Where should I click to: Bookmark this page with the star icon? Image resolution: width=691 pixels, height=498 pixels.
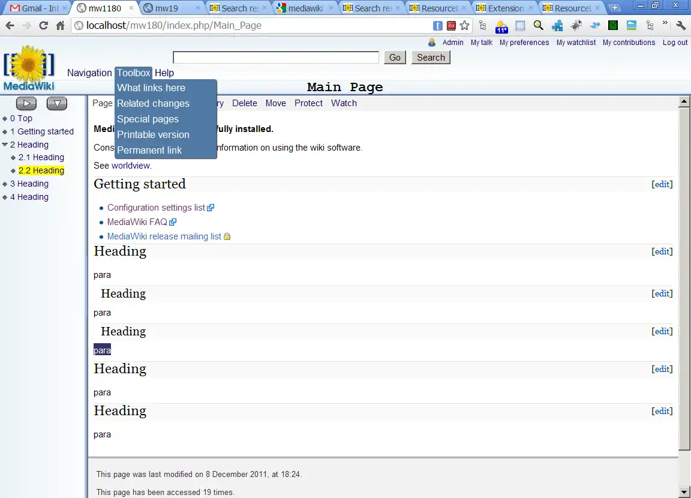(x=464, y=26)
